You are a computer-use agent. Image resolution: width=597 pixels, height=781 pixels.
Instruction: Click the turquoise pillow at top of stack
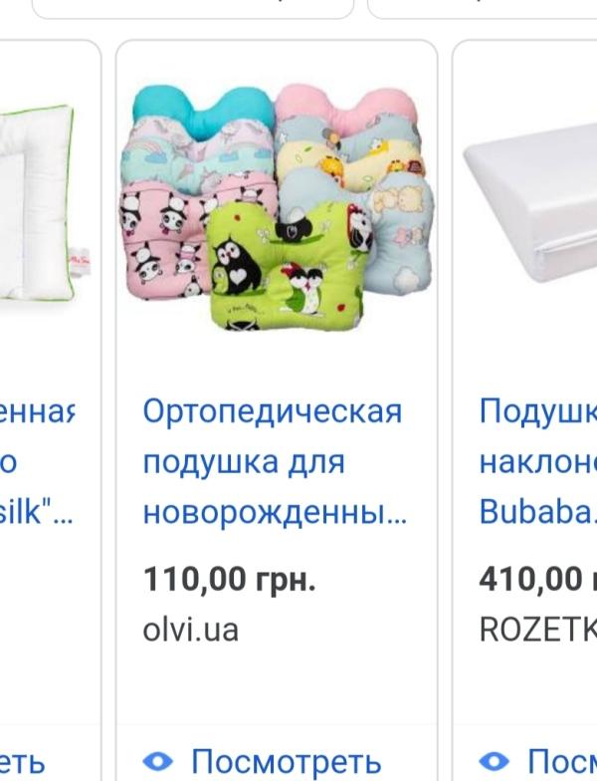pos(203,106)
